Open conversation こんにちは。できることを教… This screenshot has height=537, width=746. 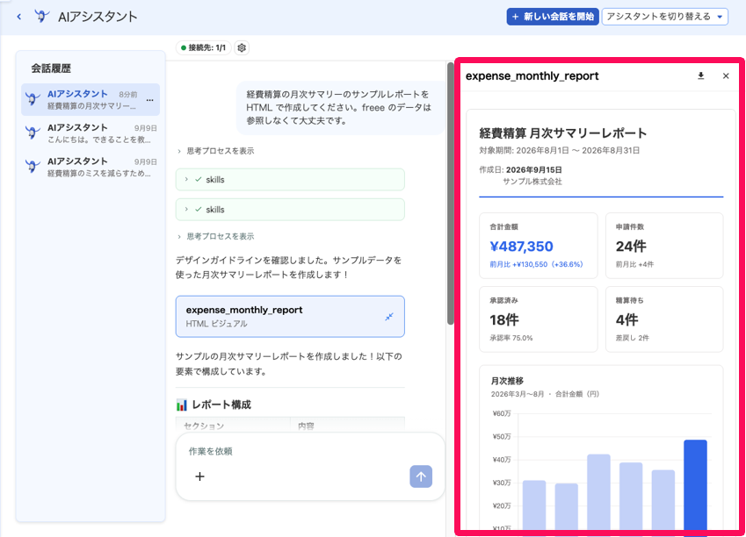point(91,133)
